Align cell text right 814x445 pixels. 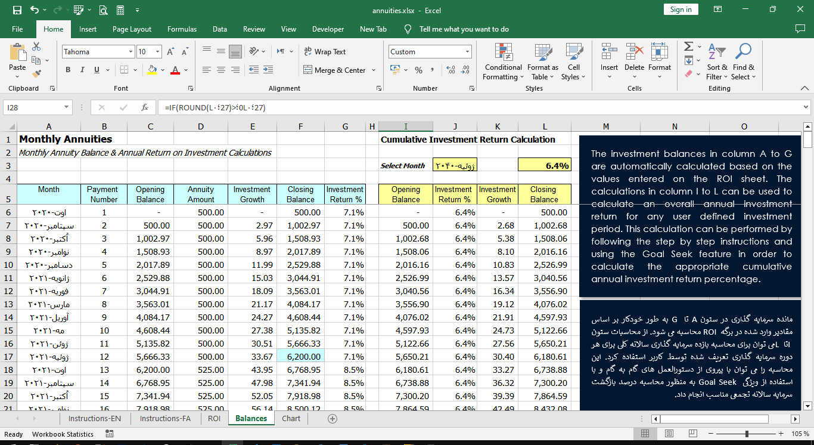[235, 70]
